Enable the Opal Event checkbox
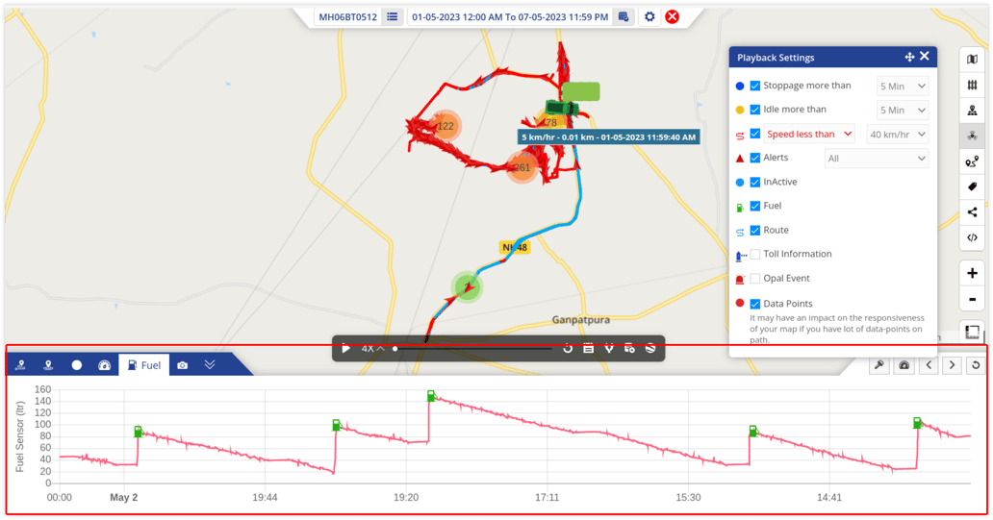993x520 pixels. click(x=755, y=279)
